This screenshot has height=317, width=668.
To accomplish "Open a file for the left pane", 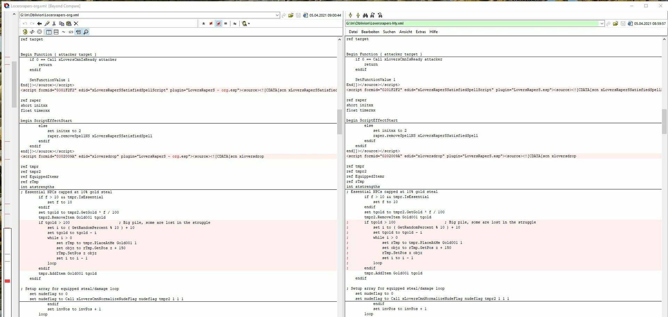I will (x=291, y=15).
